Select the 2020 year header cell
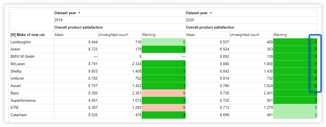This screenshot has width=326, height=127. [x=251, y=20]
